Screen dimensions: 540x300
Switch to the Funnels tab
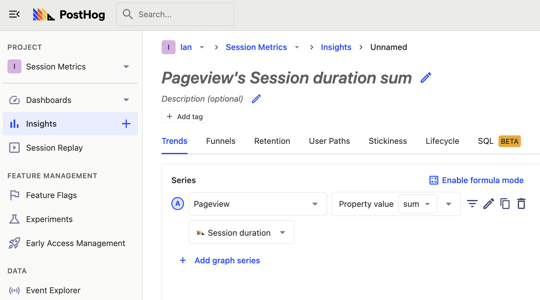click(x=221, y=141)
